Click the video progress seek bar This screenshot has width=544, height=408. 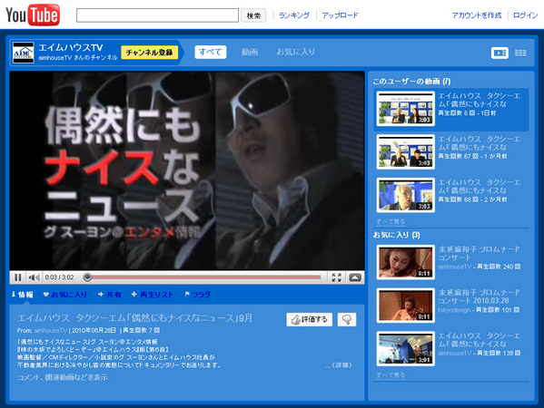[204, 277]
